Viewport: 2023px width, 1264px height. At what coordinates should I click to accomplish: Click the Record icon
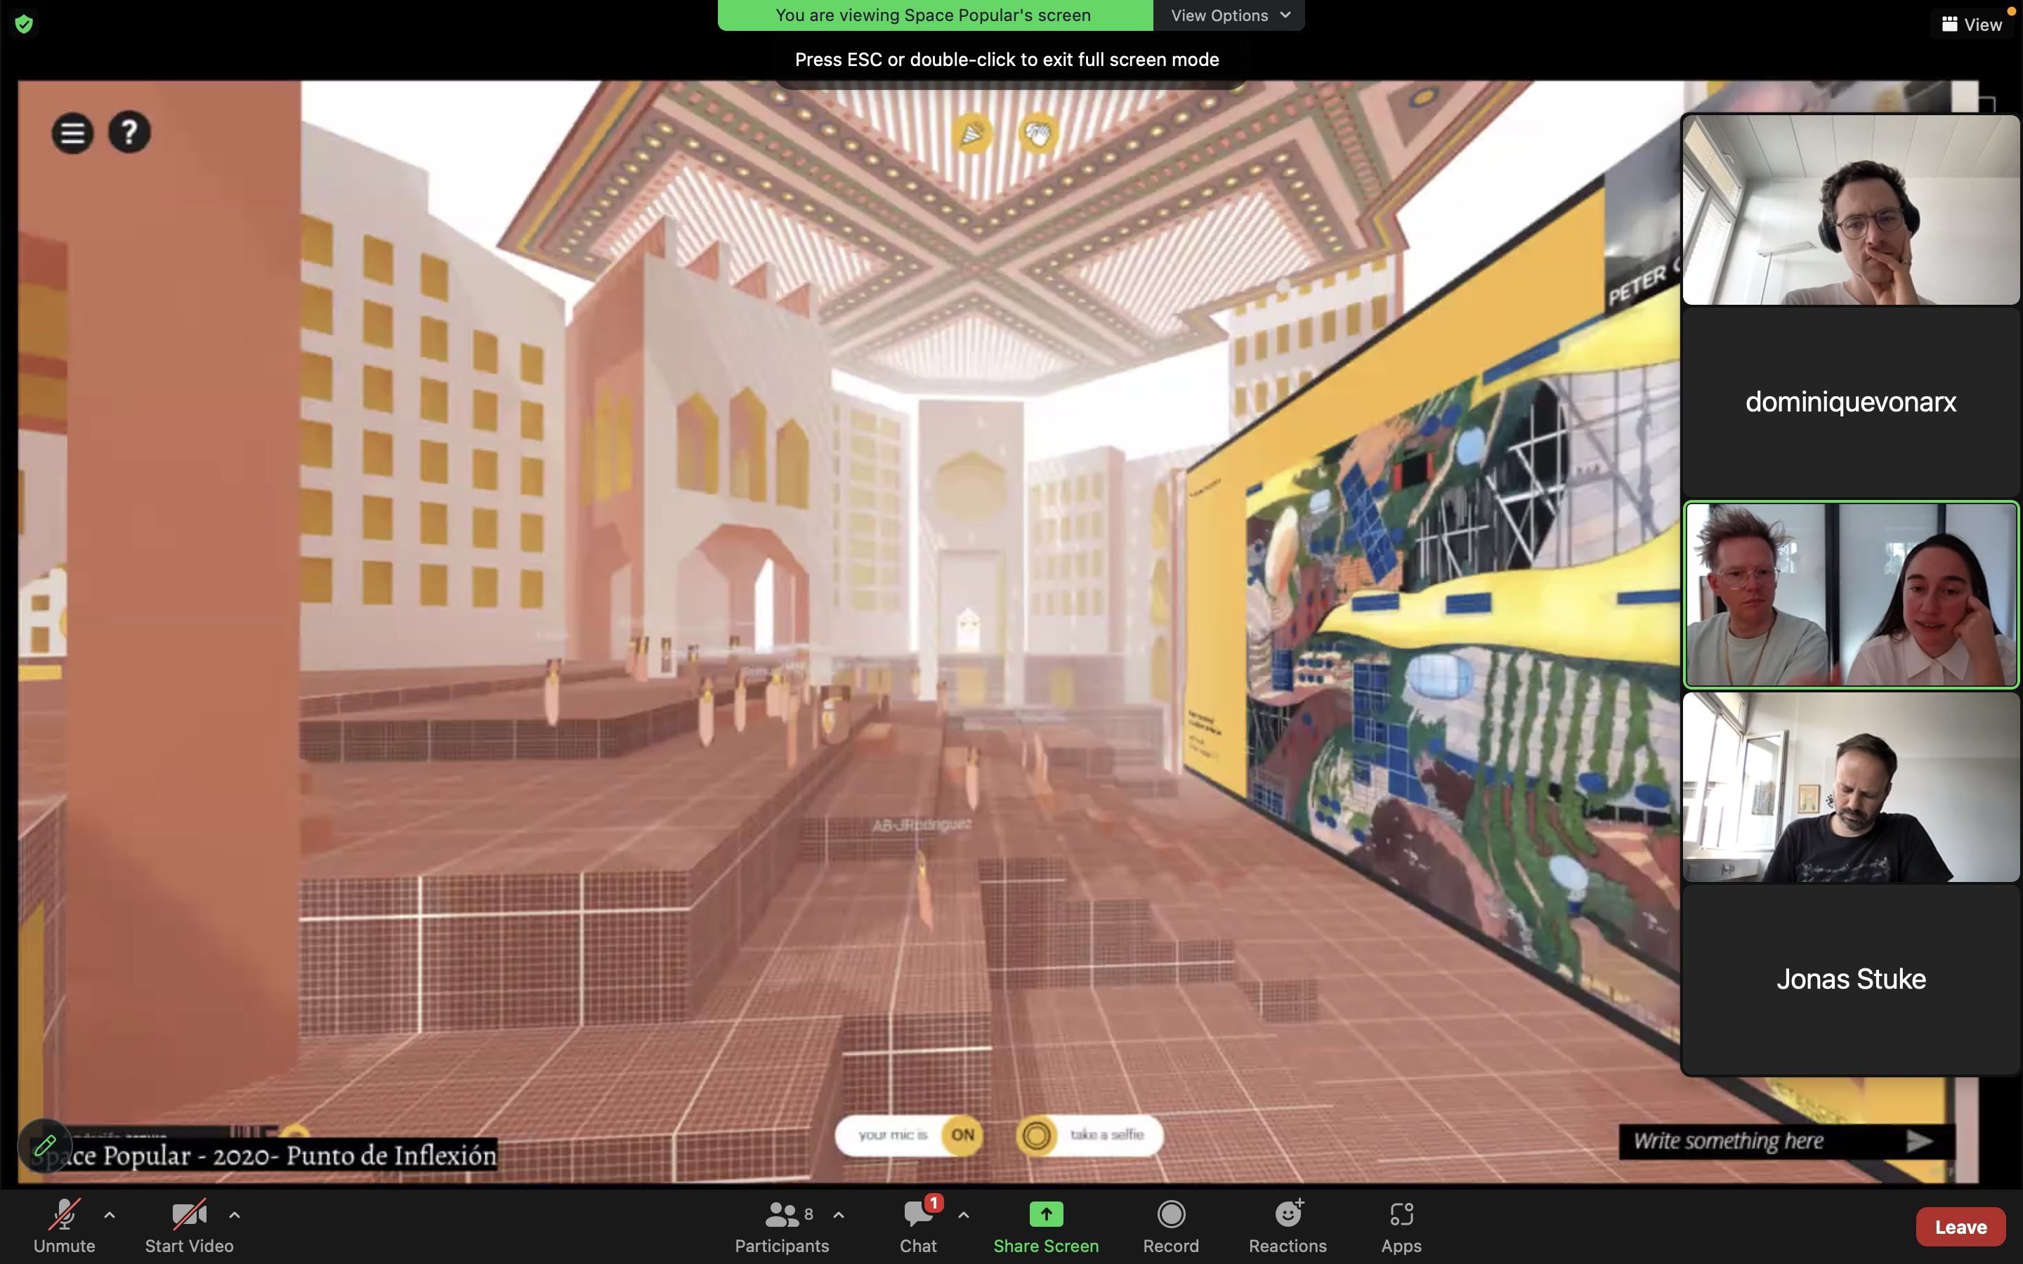(1170, 1214)
